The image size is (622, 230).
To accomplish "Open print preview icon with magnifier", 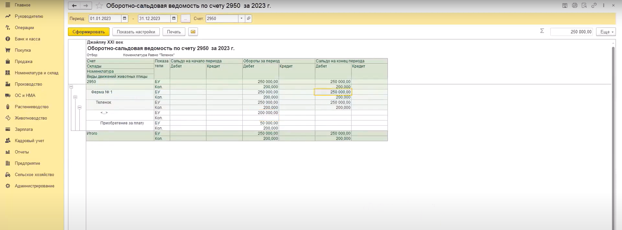I will (x=584, y=5).
